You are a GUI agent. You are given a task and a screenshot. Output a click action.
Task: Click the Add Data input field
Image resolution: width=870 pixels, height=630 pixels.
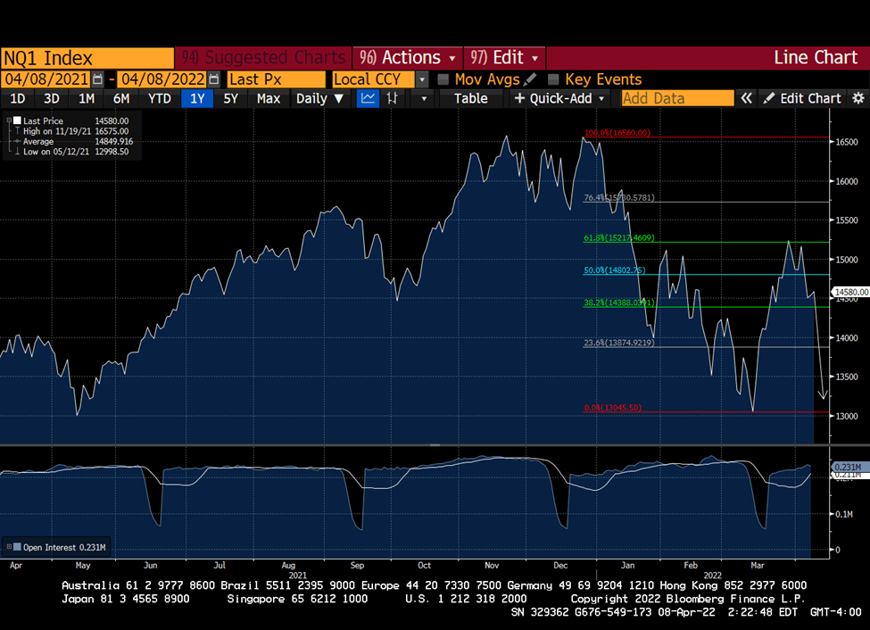(x=677, y=98)
